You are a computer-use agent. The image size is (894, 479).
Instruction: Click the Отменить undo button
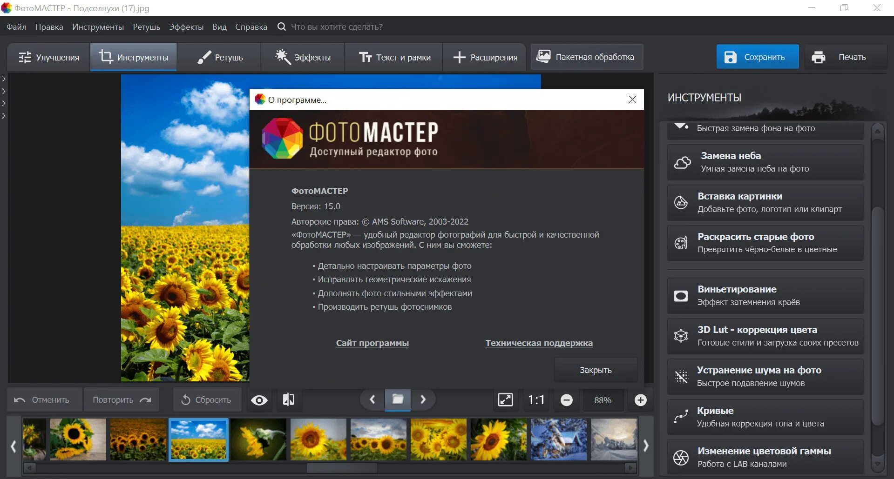coord(45,400)
